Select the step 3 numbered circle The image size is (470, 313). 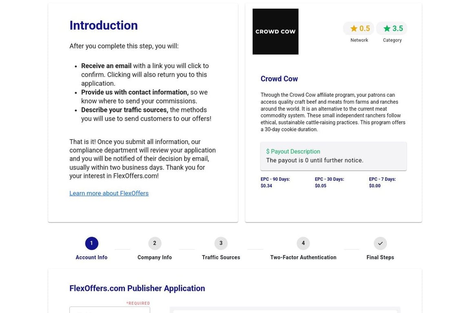pyautogui.click(x=221, y=243)
